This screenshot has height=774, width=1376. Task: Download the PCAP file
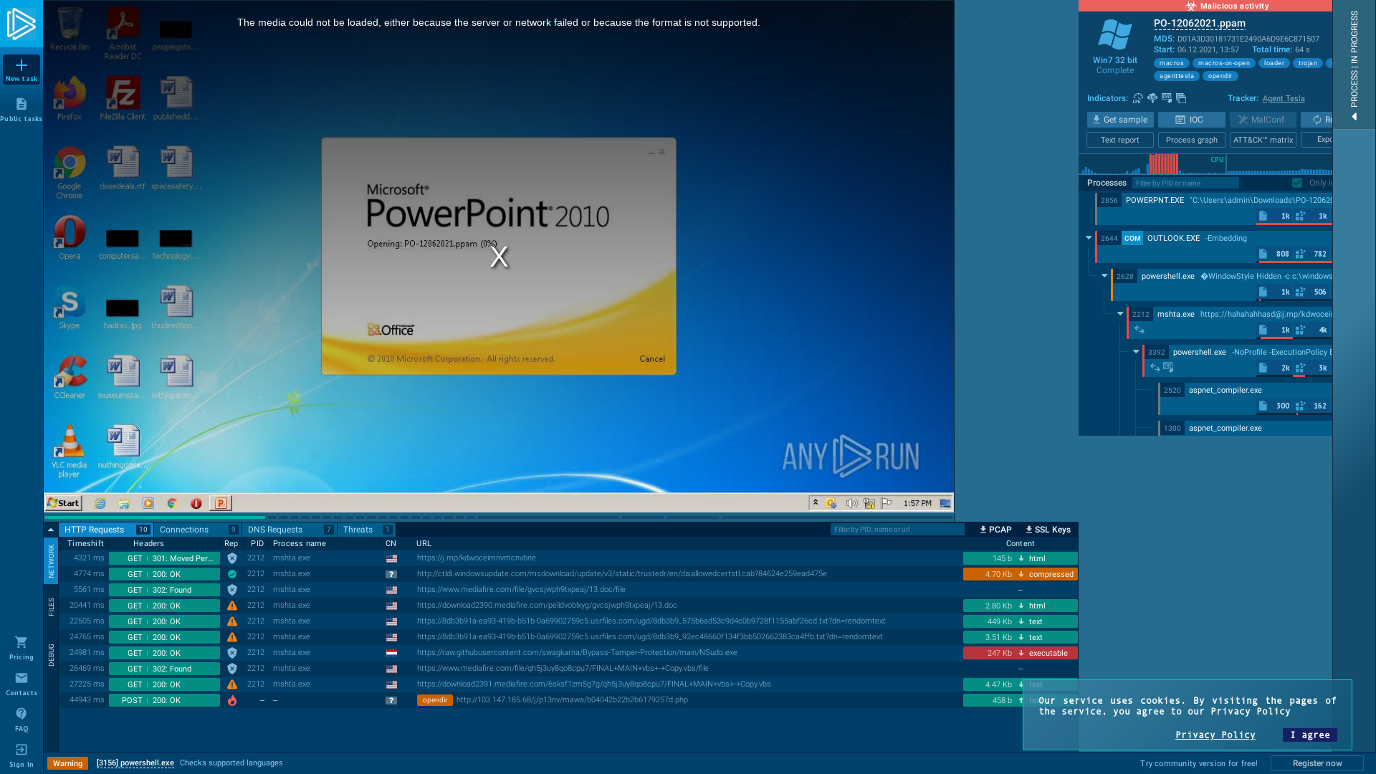click(995, 530)
